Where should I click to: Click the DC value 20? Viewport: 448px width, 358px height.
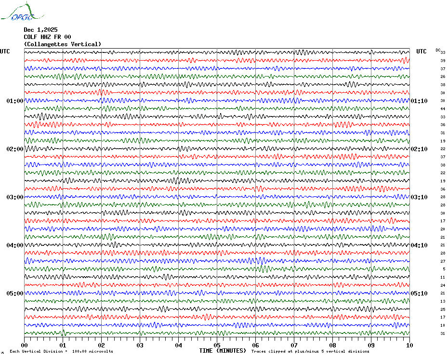[443, 229]
